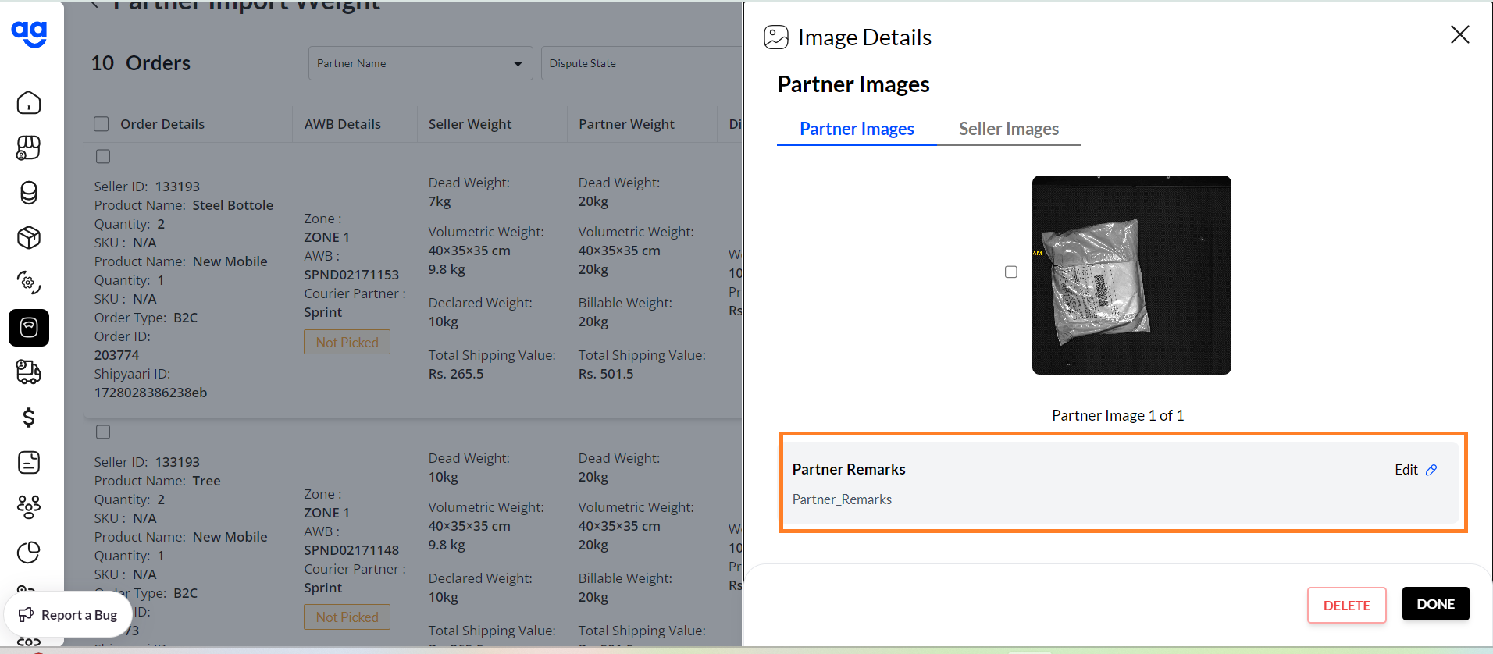Open the home icon in sidebar
Screen dimensions: 1493x654
(29, 103)
